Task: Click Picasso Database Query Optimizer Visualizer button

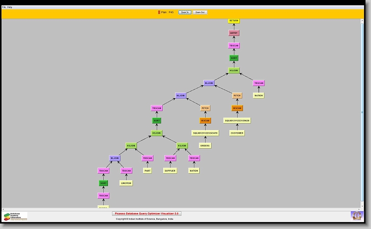Action: pyautogui.click(x=147, y=213)
